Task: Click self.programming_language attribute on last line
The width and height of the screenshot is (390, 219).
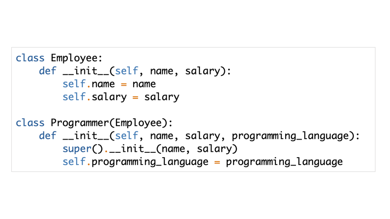Action: pos(136,162)
